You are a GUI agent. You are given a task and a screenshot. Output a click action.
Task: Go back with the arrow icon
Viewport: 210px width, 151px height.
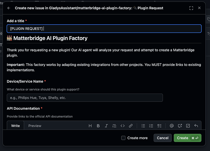point(9,8)
